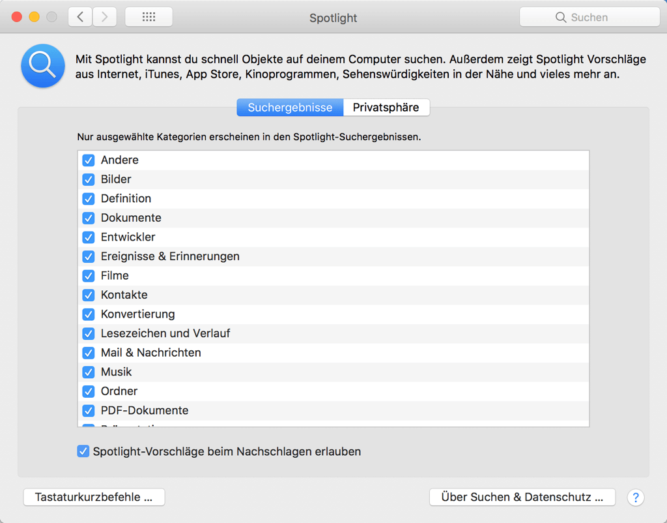Disable the Kontakte category
667x523 pixels.
click(x=89, y=295)
